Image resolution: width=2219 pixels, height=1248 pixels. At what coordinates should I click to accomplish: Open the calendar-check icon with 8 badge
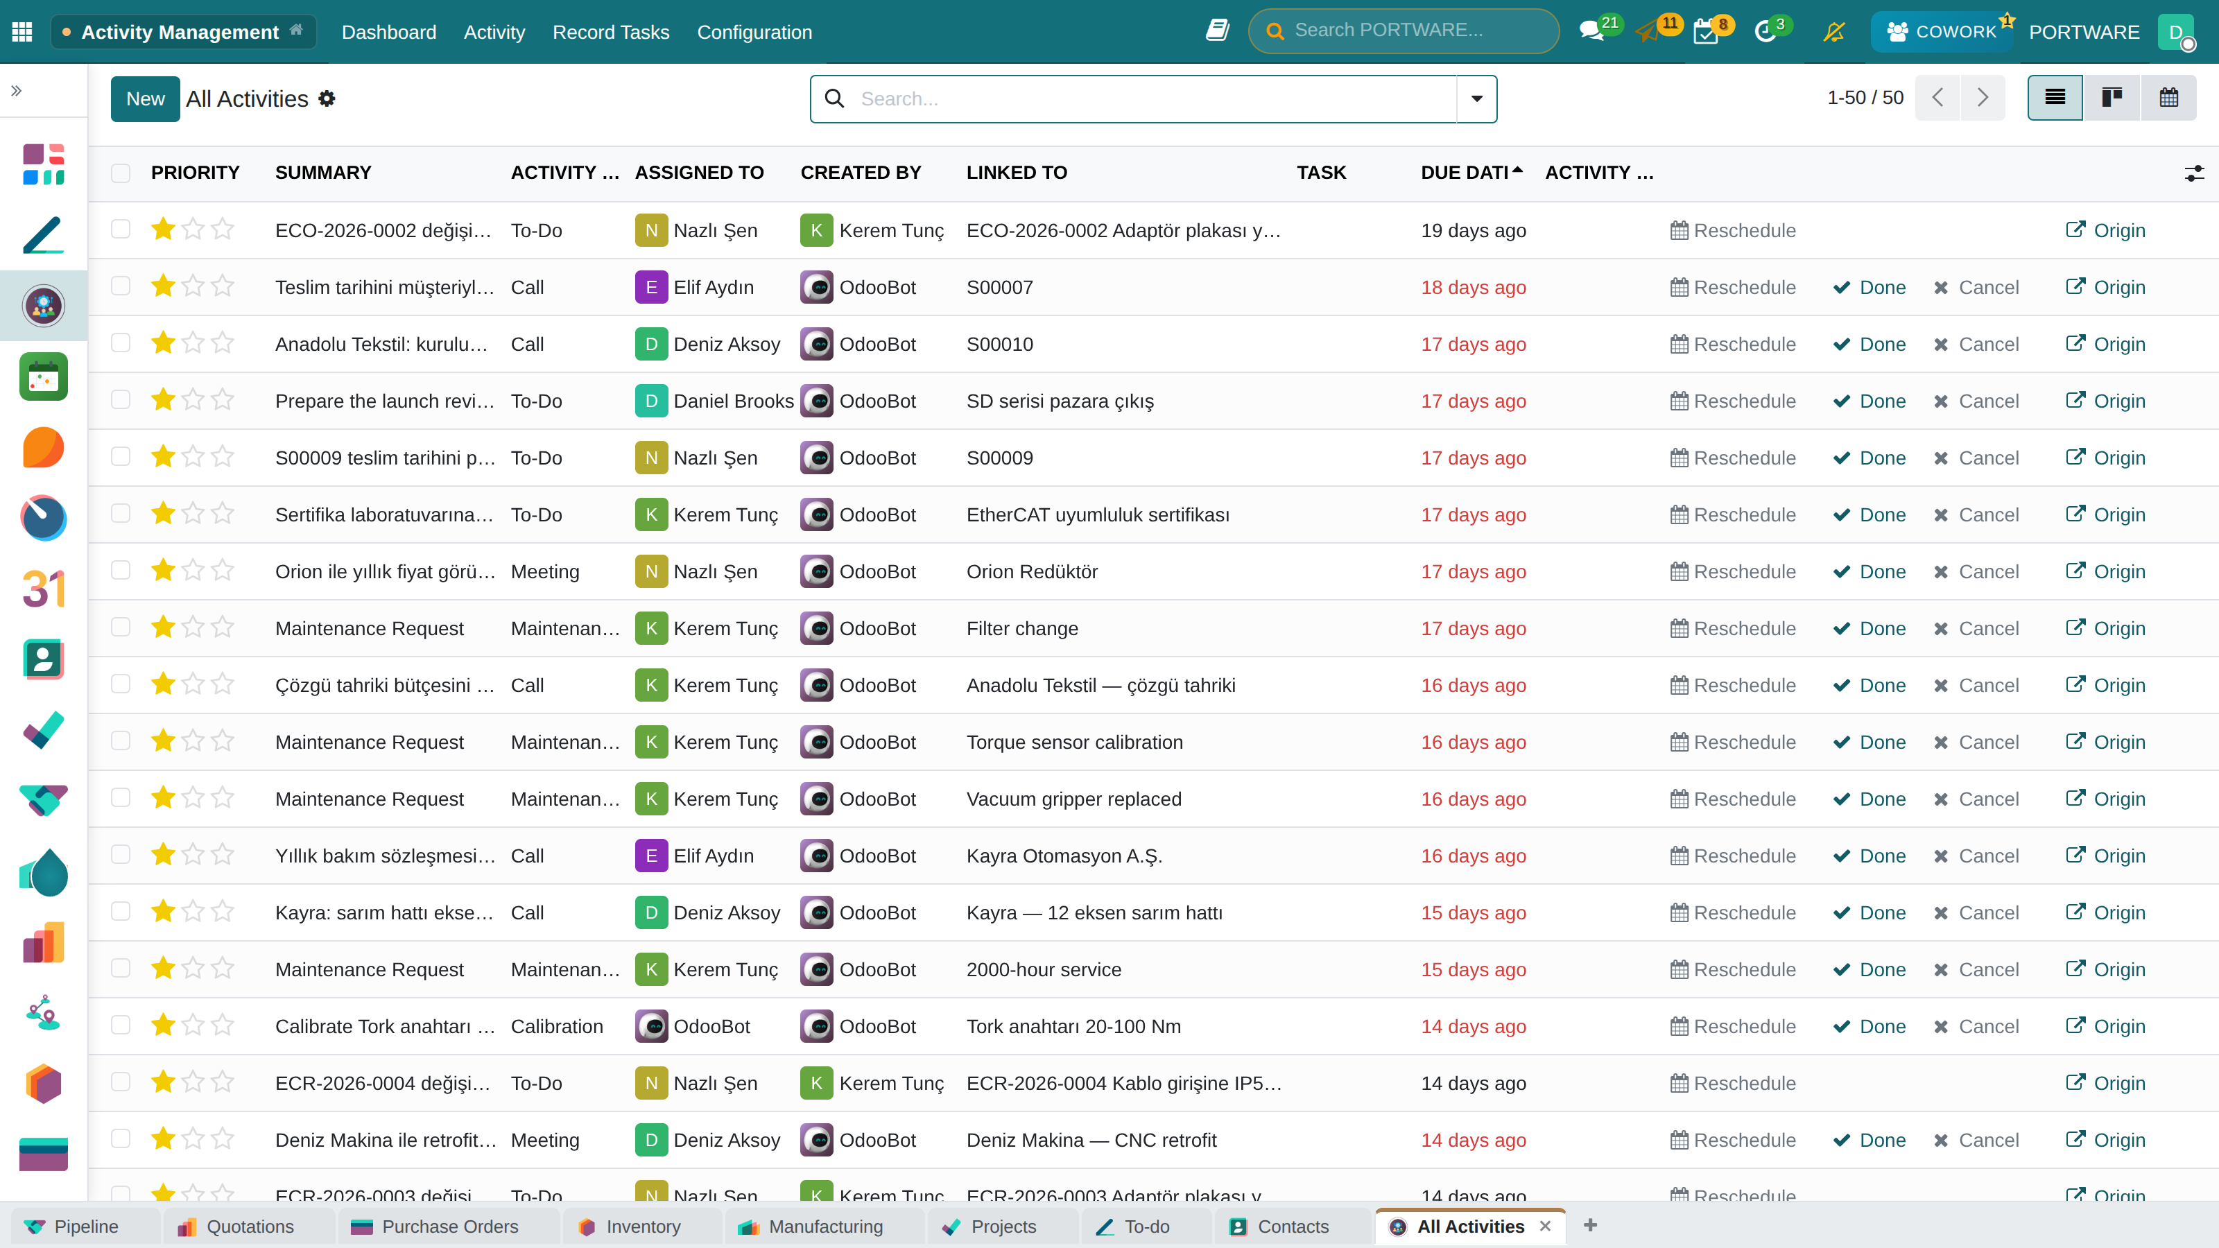(1704, 32)
